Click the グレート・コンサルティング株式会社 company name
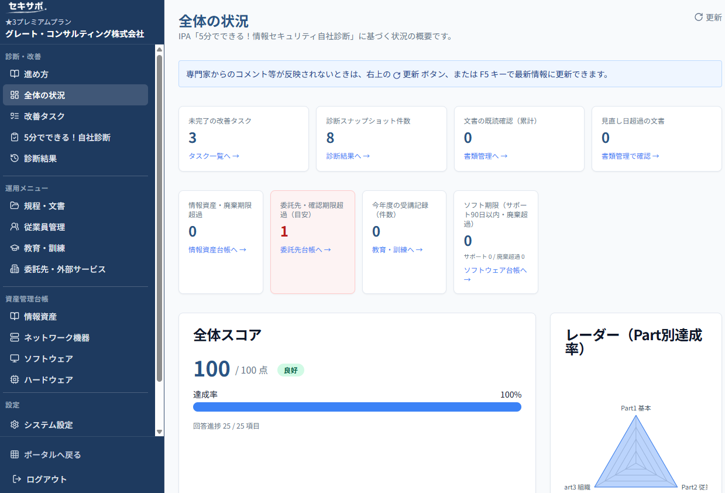This screenshot has height=493, width=725. (x=75, y=34)
